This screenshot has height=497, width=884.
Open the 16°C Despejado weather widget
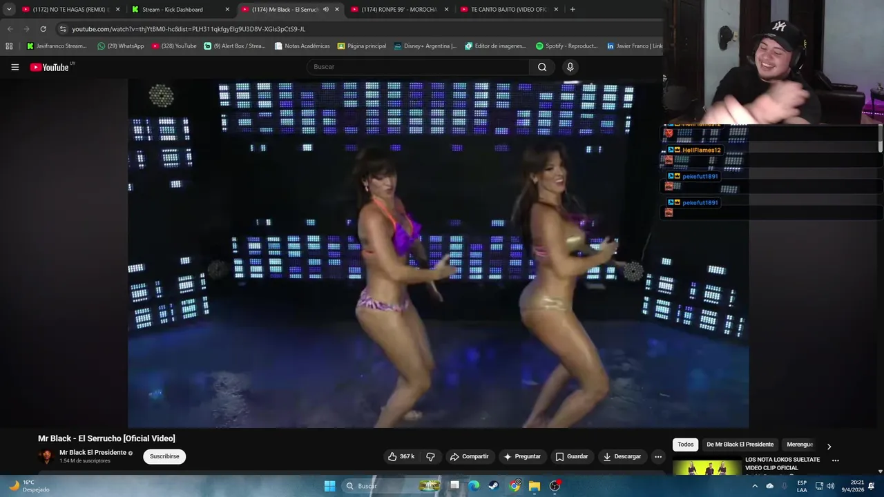(x=29, y=486)
